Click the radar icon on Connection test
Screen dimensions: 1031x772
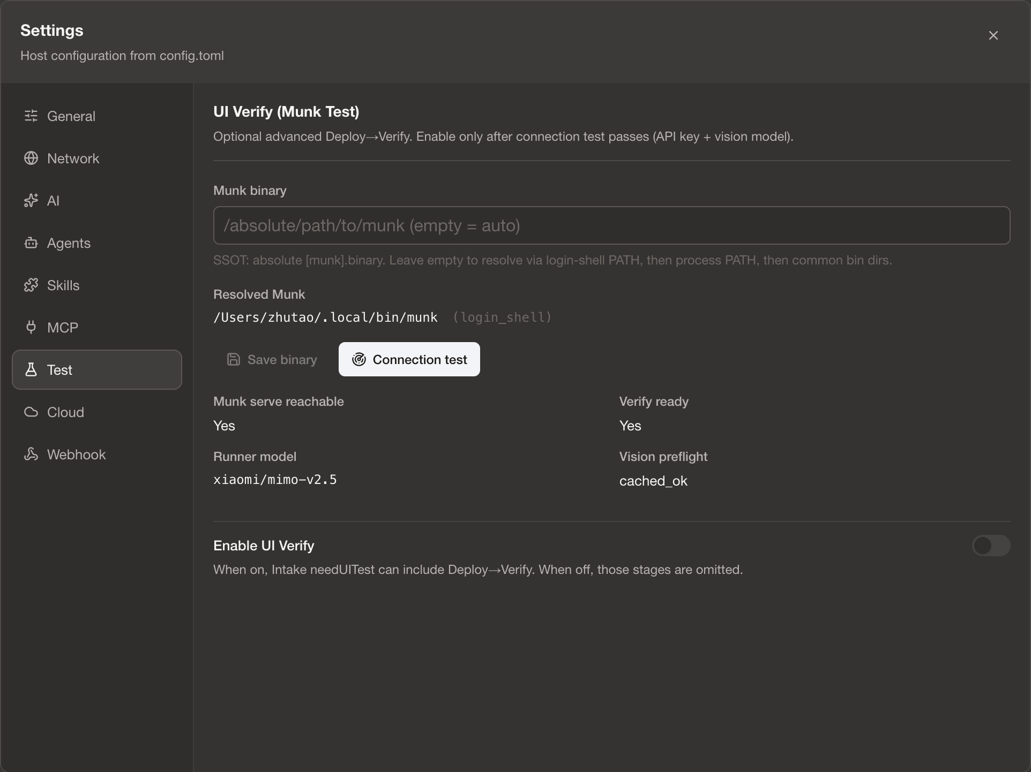click(359, 359)
